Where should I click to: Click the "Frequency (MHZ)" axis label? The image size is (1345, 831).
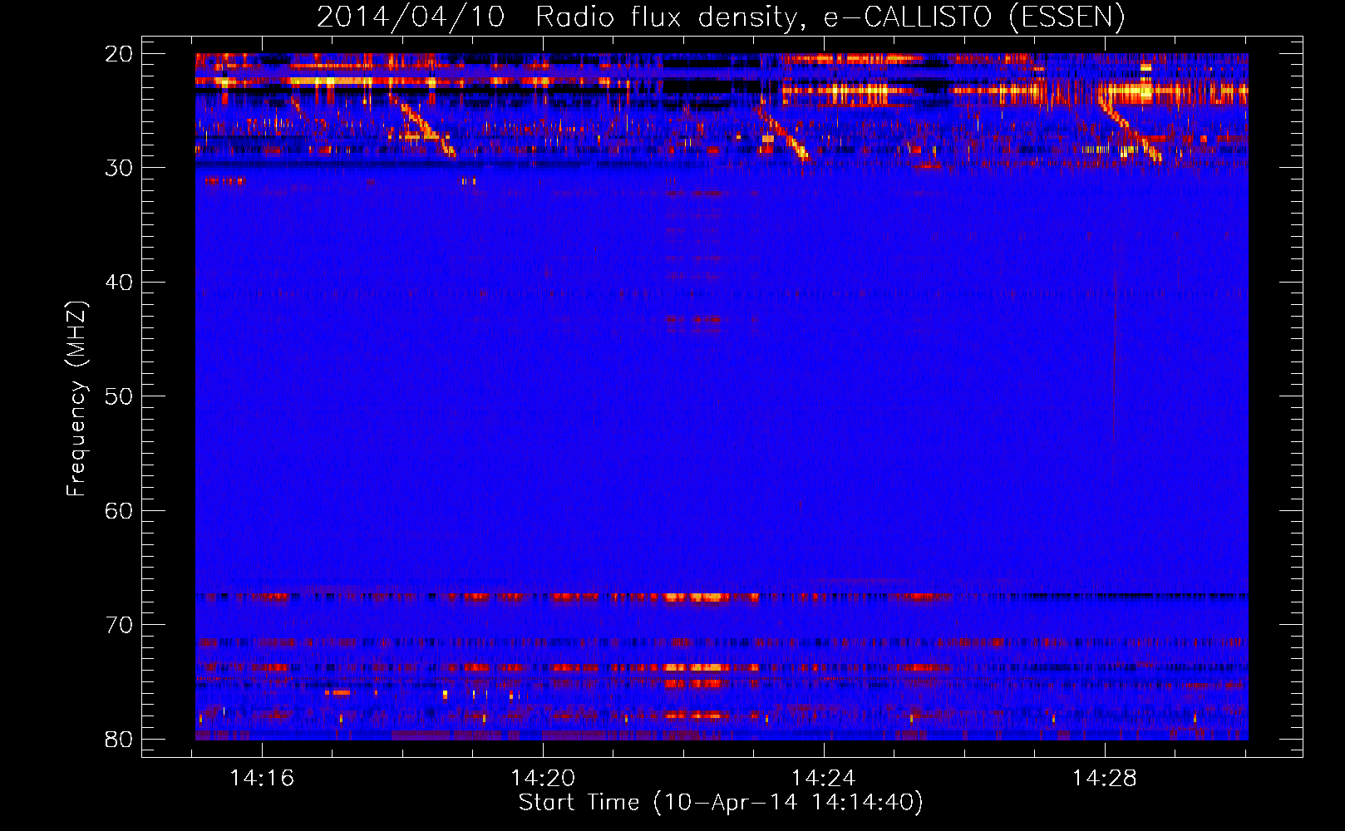[76, 398]
